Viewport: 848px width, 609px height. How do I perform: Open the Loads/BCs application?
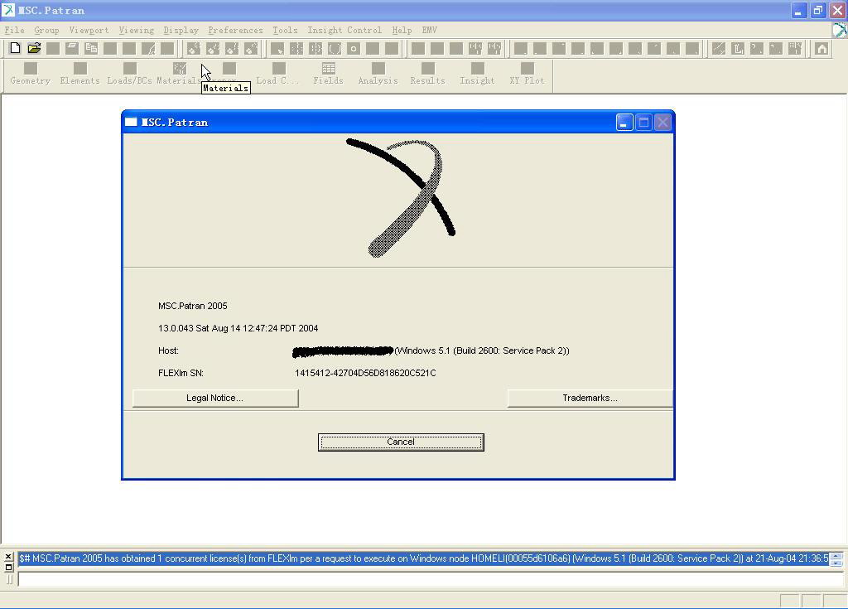[x=130, y=74]
